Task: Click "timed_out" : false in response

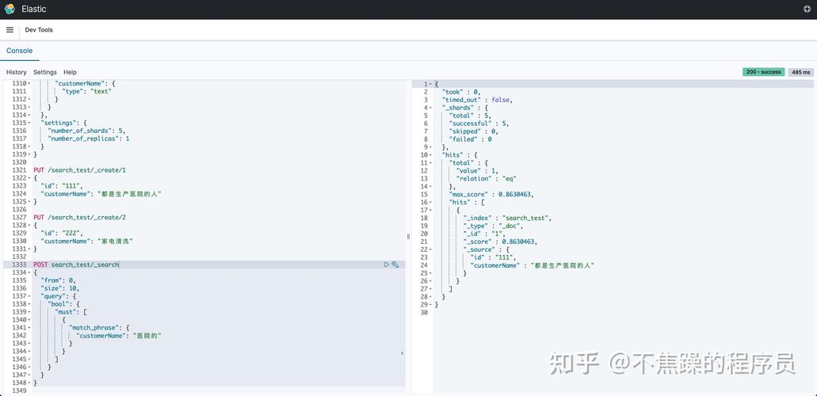Action: (x=477, y=100)
